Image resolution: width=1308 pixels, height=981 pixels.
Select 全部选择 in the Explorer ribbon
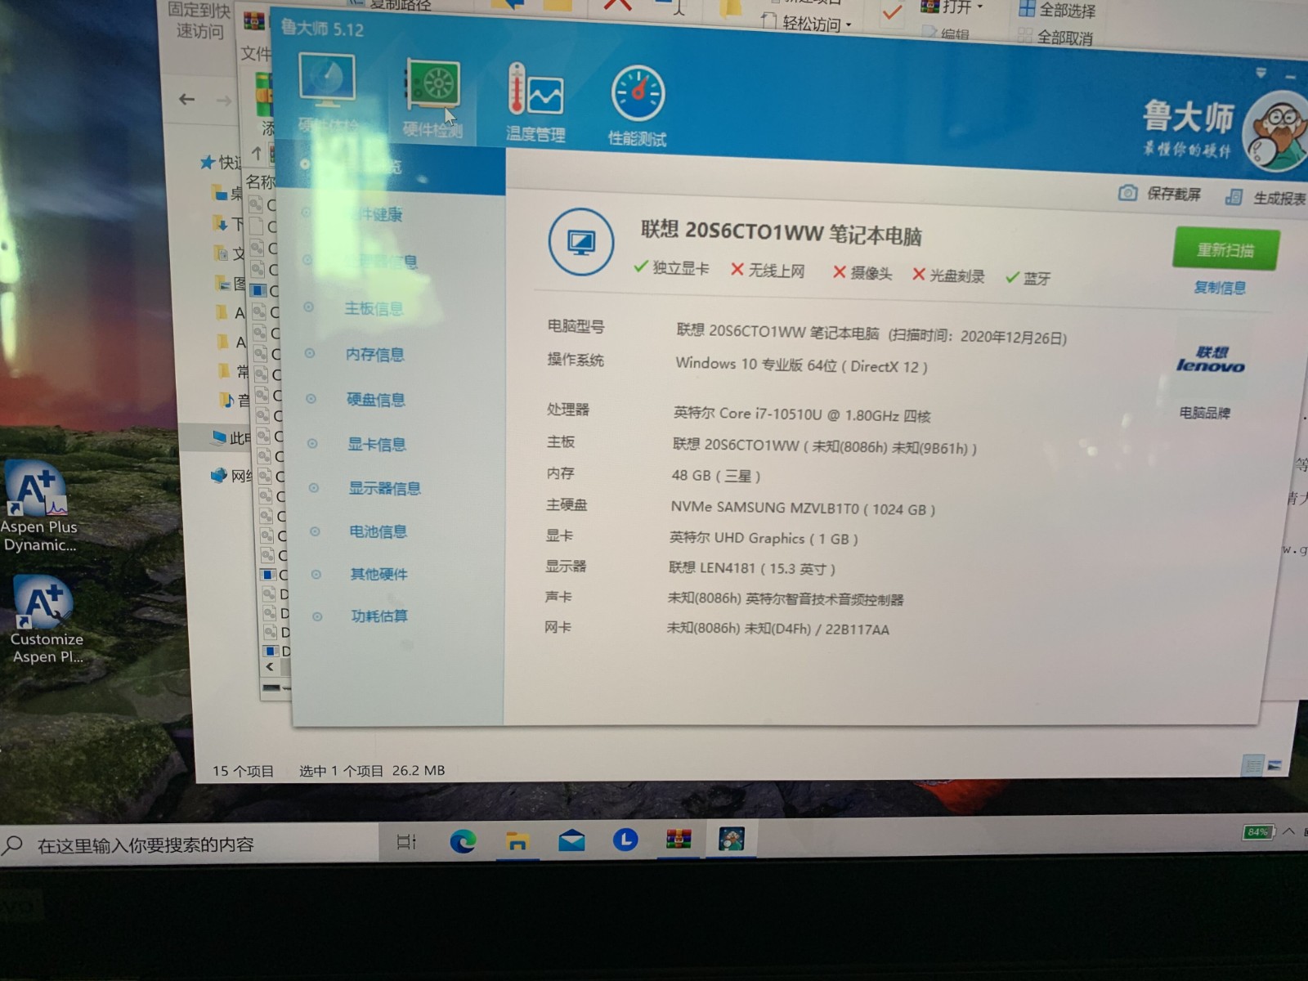[1057, 10]
